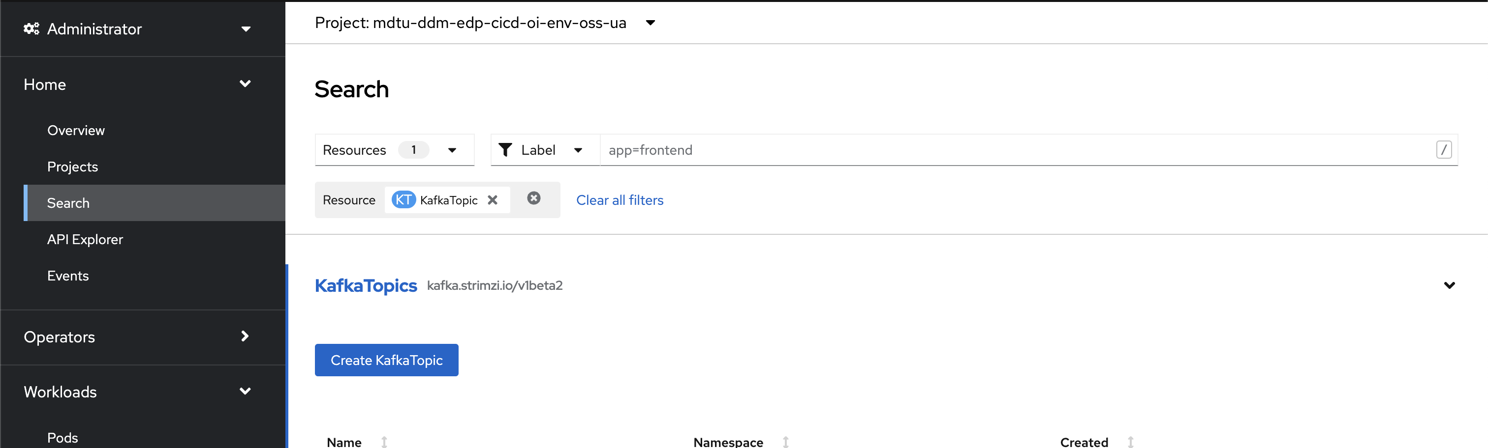The image size is (1488, 448).
Task: Click the KT resource badge icon
Action: (403, 200)
